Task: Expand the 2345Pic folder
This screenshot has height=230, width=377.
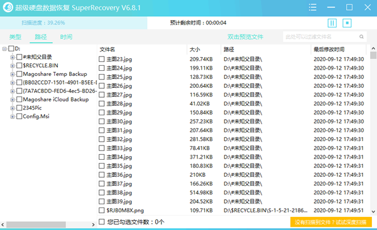Action: pos(13,108)
